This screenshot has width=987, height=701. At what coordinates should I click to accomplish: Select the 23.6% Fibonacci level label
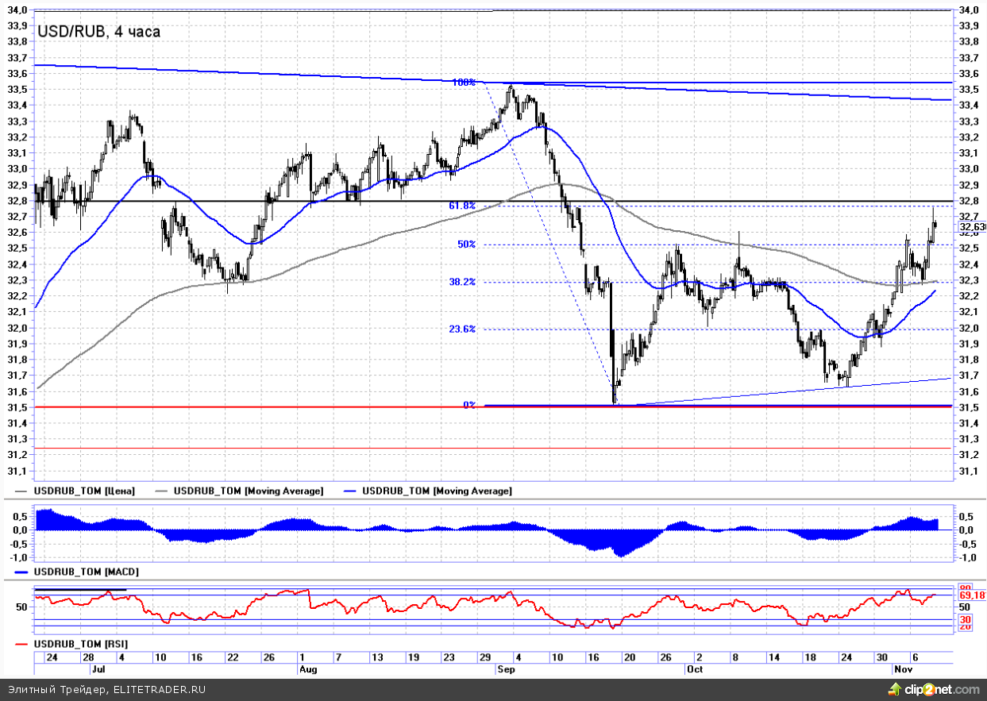[x=461, y=328]
